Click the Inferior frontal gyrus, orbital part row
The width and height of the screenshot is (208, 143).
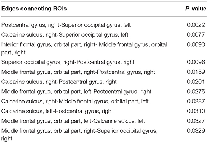click(104, 49)
